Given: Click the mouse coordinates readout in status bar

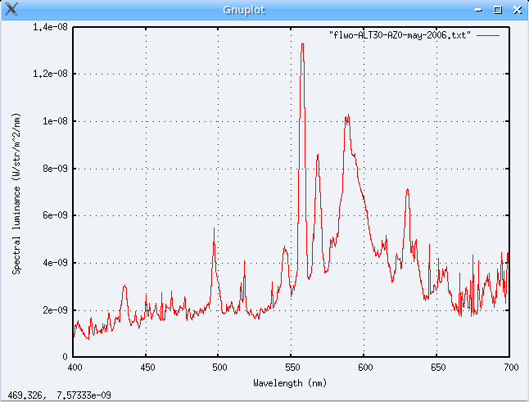Looking at the screenshot, I should point(59,395).
